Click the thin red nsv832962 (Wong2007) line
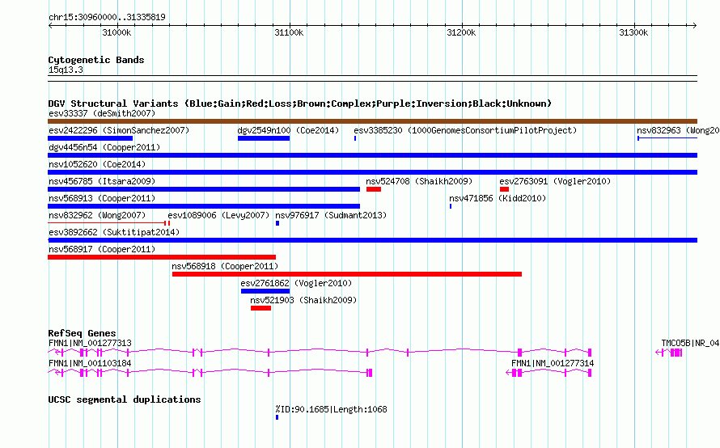The height and width of the screenshot is (448, 720). pyautogui.click(x=107, y=223)
